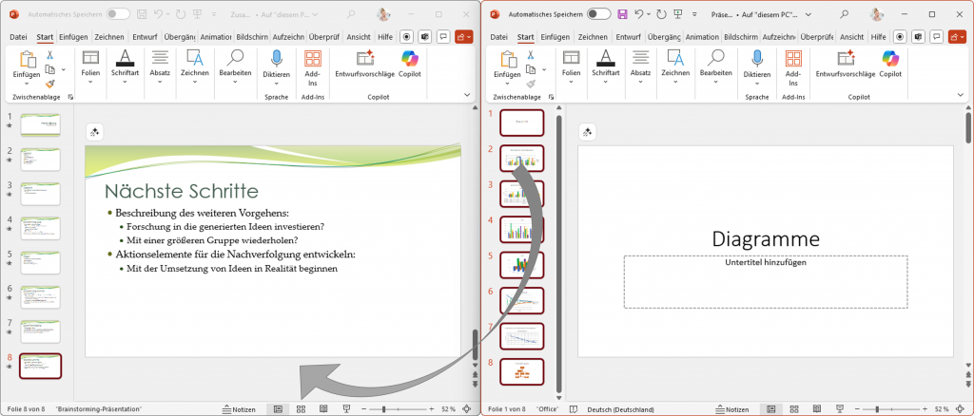Start Diktieren microphone in the right window

pos(757,59)
